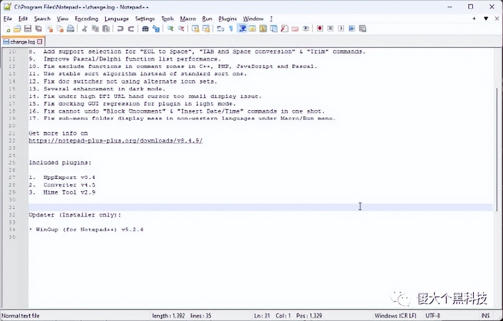Click the X at menu bar's right end
This screenshot has width=503, height=321.
click(497, 19)
